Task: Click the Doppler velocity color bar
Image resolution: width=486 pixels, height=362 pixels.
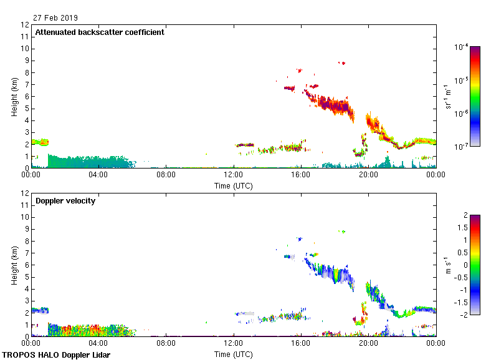Action: pos(475,265)
